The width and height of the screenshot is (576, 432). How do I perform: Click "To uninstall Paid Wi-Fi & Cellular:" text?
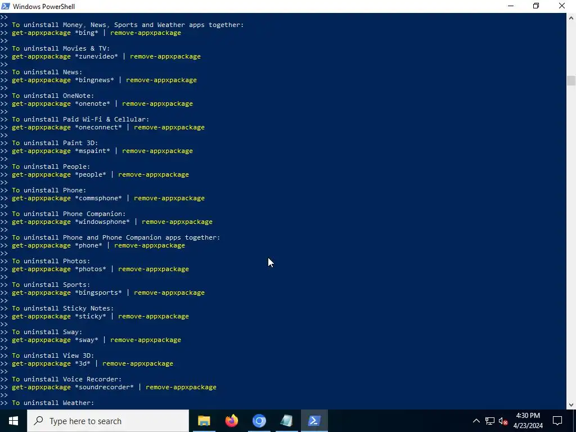[80, 119]
